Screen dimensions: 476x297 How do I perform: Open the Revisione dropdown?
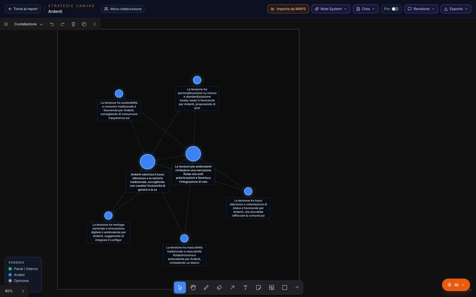(x=421, y=9)
